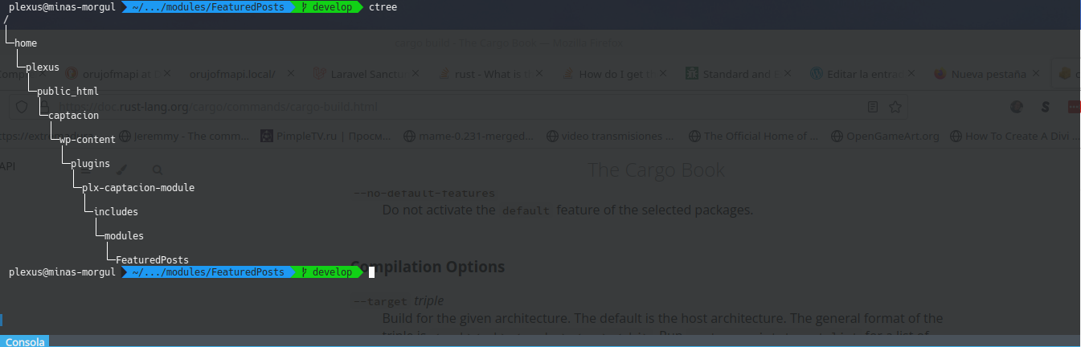The image size is (1081, 347).
Task: Click the bookmark star icon in address bar
Action: tap(895, 106)
